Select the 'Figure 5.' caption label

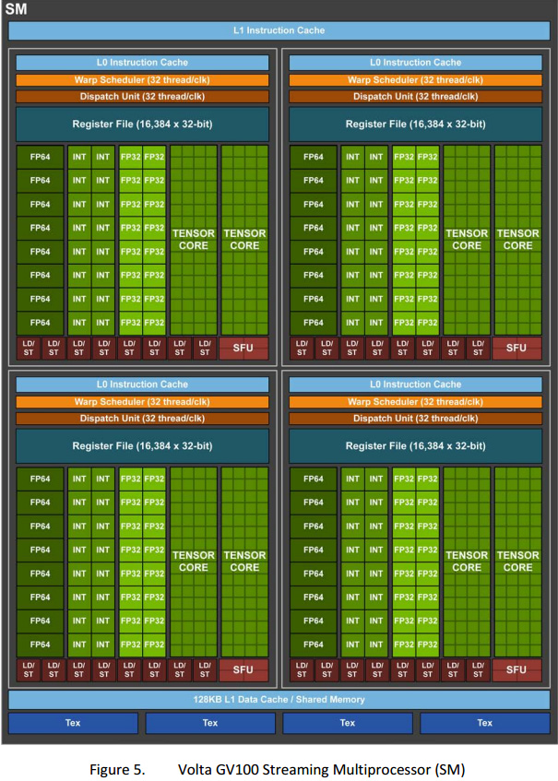click(x=117, y=770)
